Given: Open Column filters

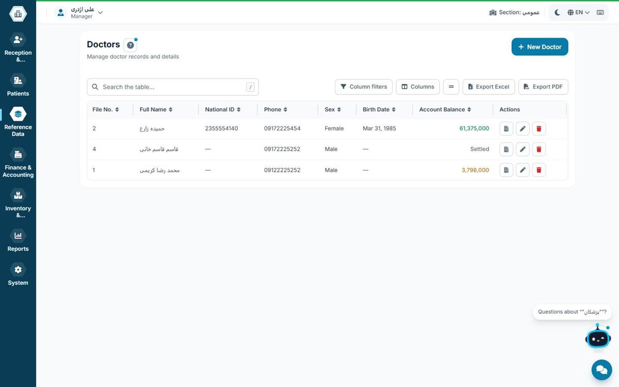Looking at the screenshot, I should click(x=364, y=87).
